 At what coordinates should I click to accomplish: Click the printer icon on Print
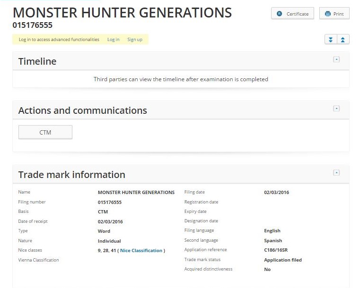(328, 14)
